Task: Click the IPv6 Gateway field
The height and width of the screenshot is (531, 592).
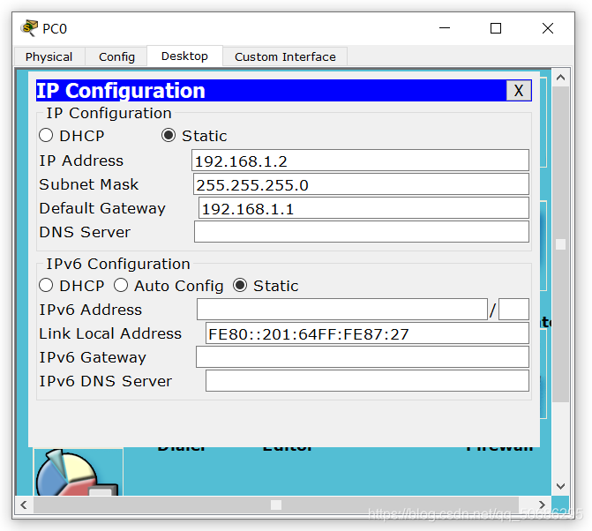Action: [x=363, y=357]
